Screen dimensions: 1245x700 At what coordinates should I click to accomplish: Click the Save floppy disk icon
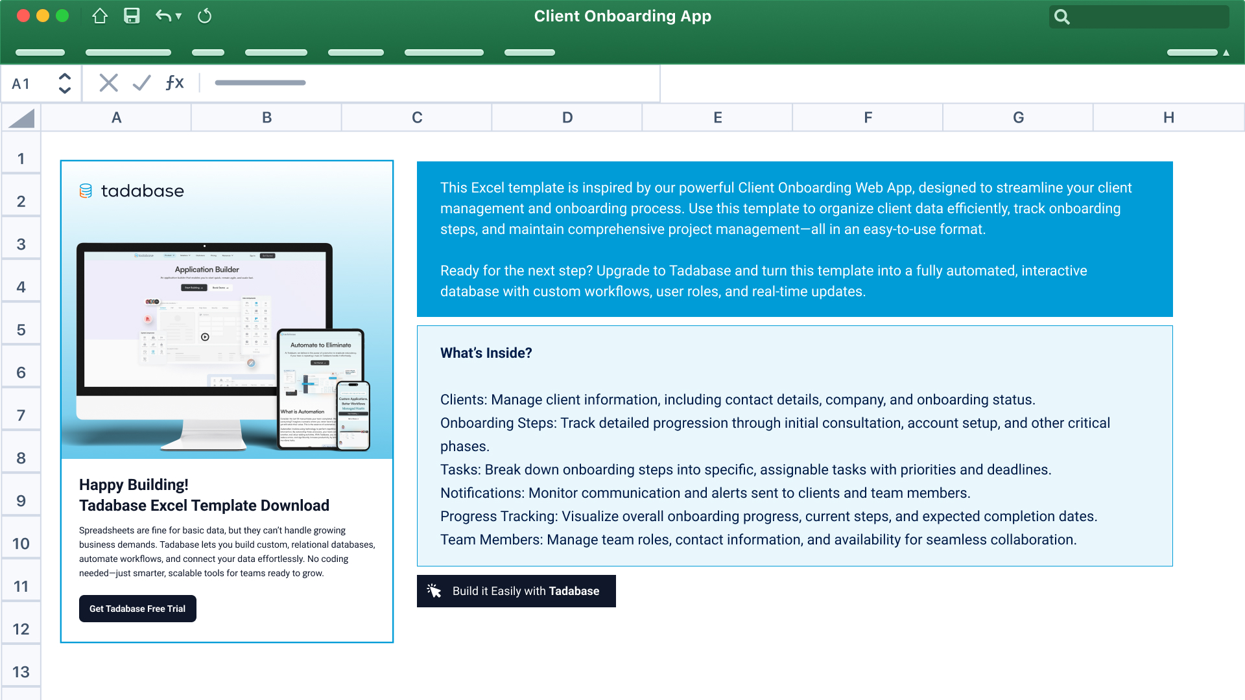[132, 16]
